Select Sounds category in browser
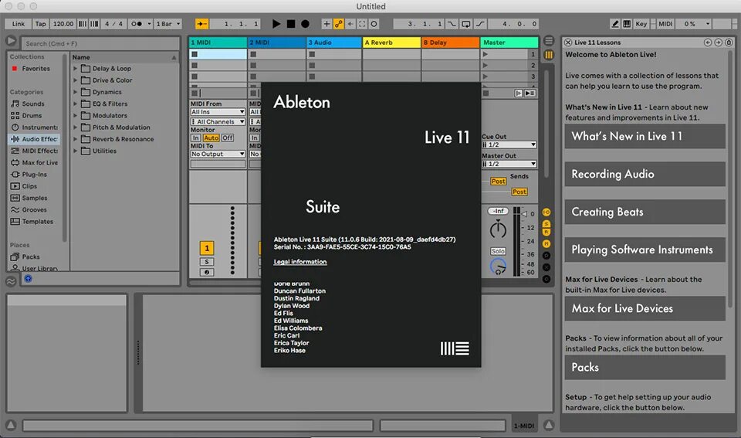741x438 pixels. [x=33, y=104]
